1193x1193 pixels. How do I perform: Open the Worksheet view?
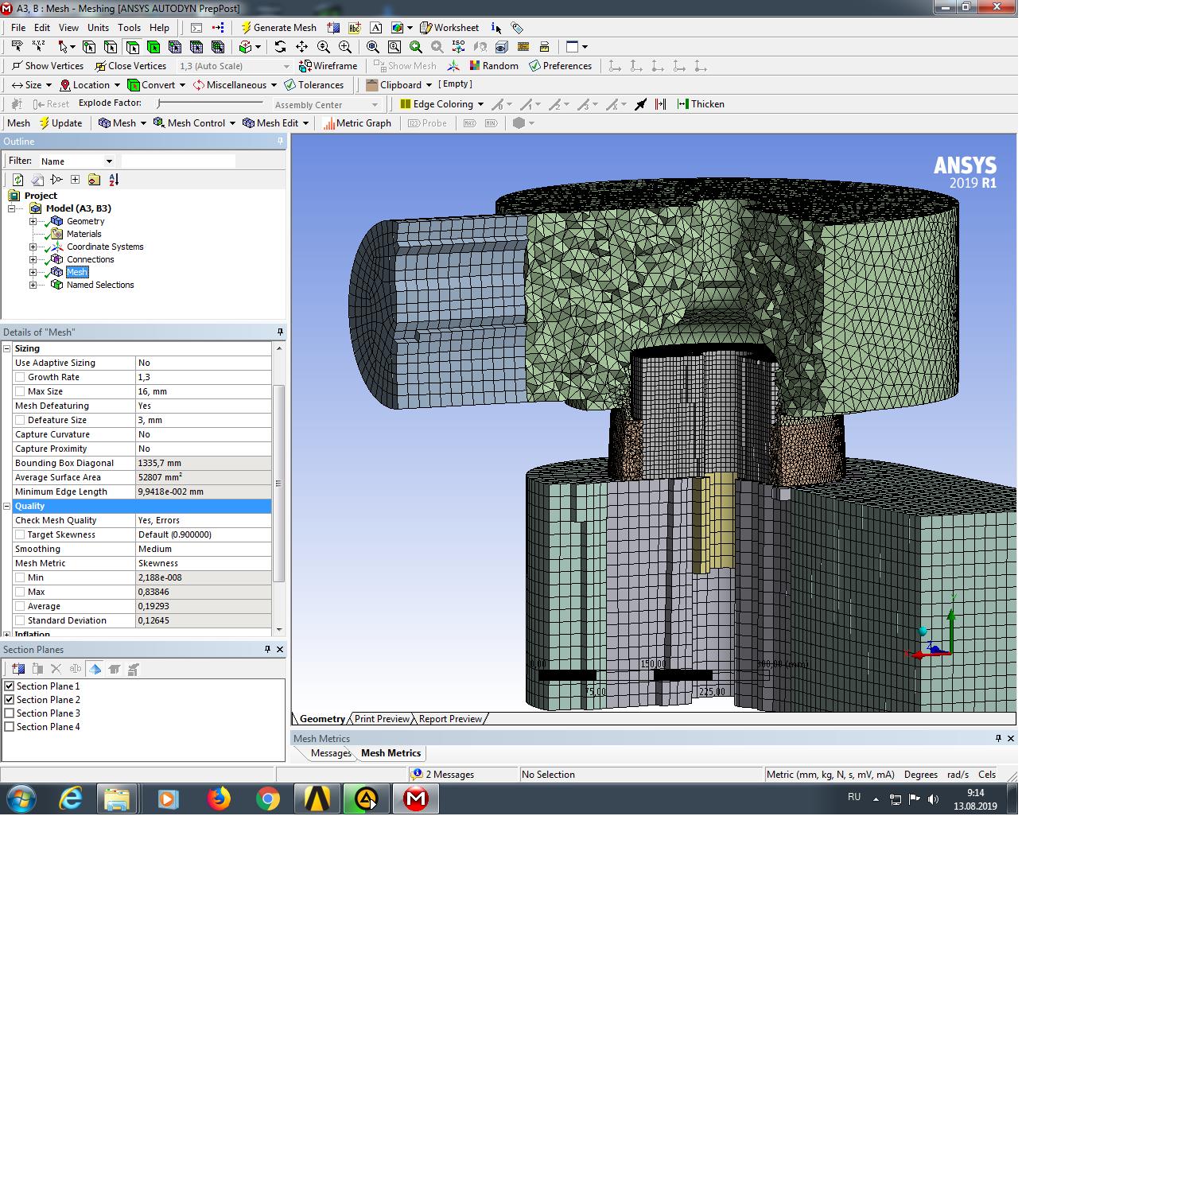point(449,28)
